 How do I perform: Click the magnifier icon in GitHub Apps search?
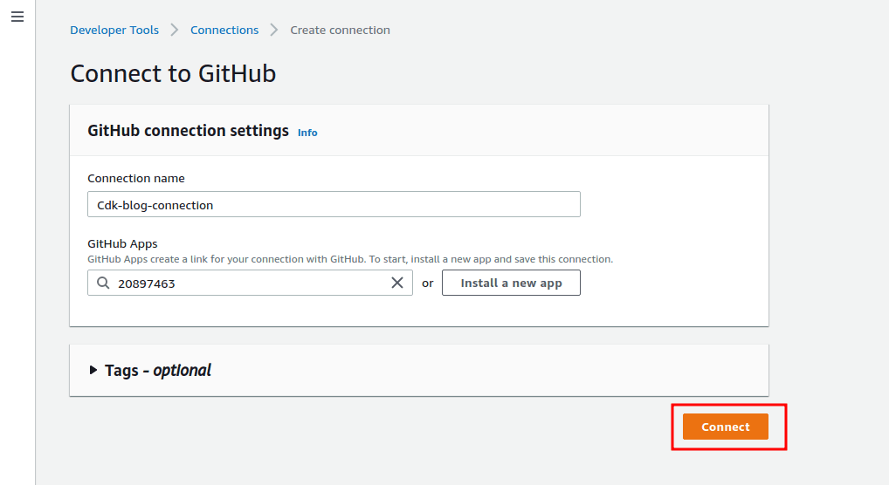click(103, 283)
